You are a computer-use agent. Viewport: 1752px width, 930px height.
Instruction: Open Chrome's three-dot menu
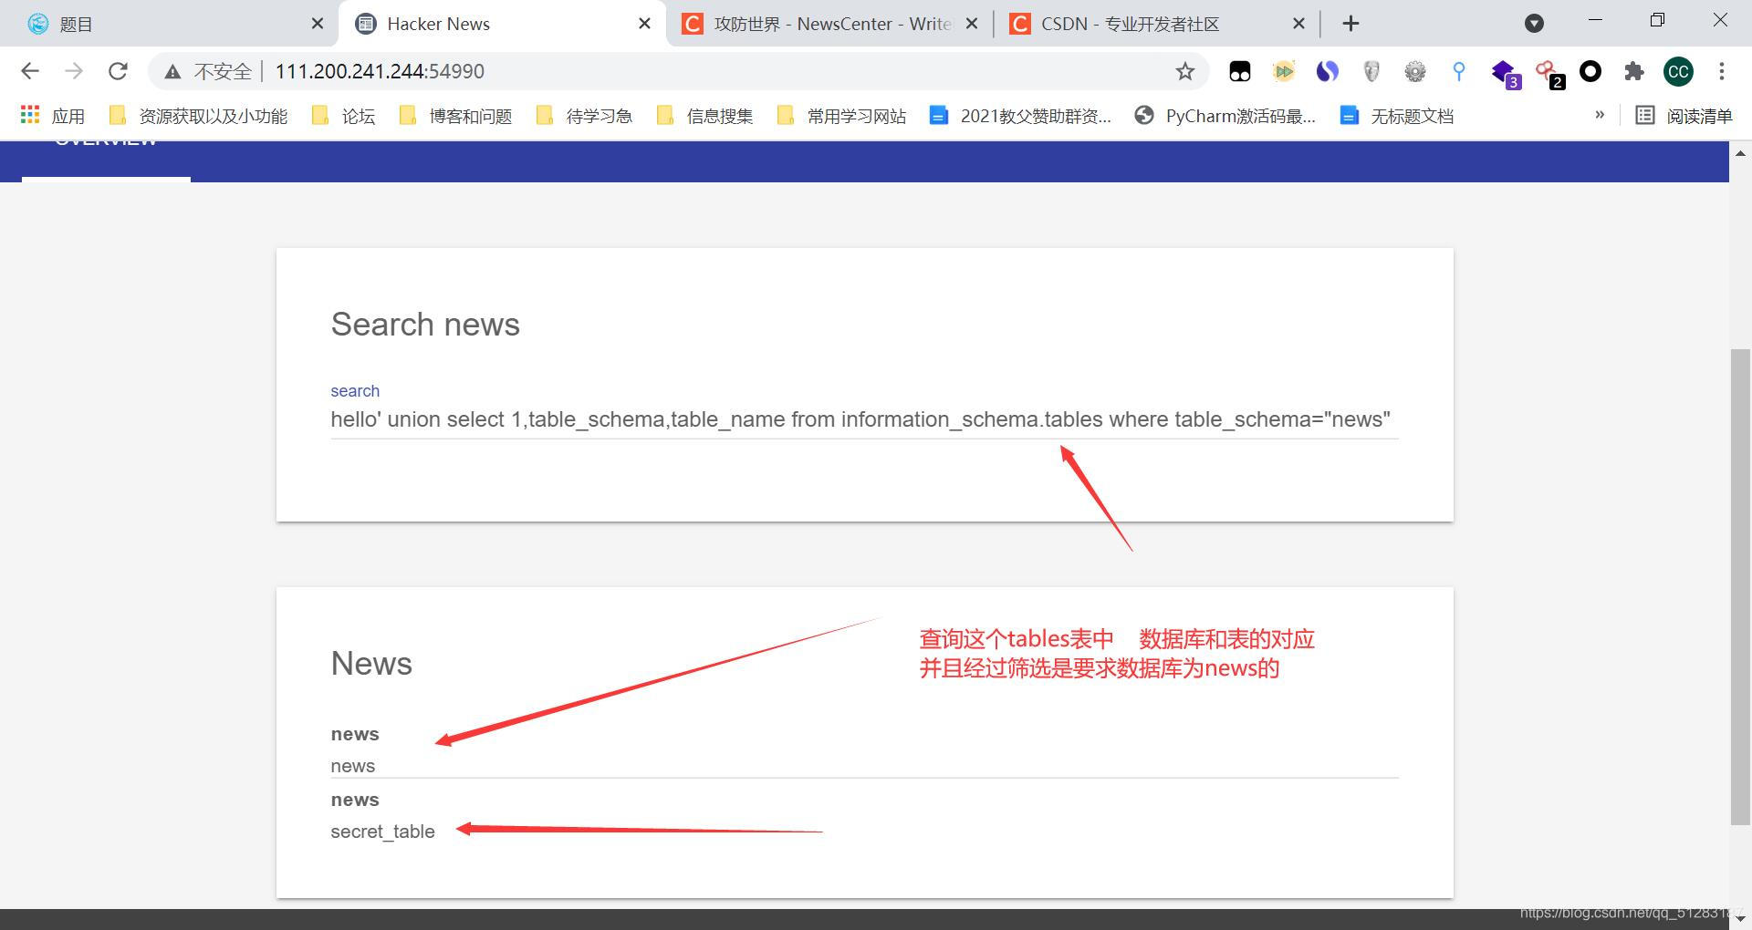coord(1722,71)
